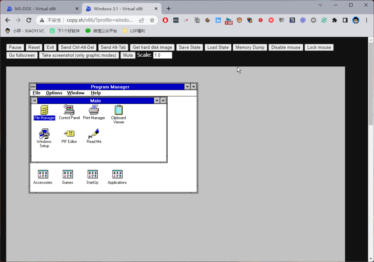Viewport: 374px width, 262px height.
Task: Start the Clipboard Viewer
Action: click(x=118, y=110)
